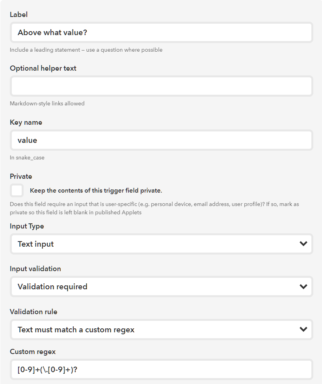Image resolution: width=322 pixels, height=384 pixels.
Task: Click the 'Above what value?' label input field
Action: (x=161, y=32)
